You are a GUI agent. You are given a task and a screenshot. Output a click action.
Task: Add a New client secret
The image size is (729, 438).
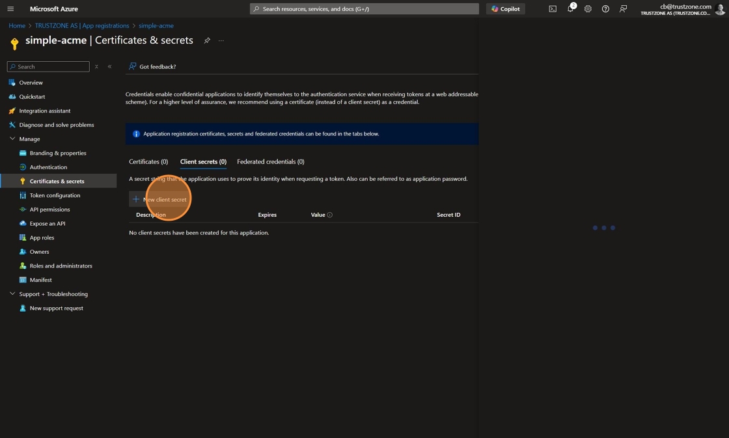(x=160, y=199)
